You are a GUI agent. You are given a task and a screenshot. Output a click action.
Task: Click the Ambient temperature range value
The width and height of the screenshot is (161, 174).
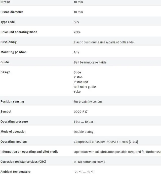pyautogui.click(x=84, y=172)
